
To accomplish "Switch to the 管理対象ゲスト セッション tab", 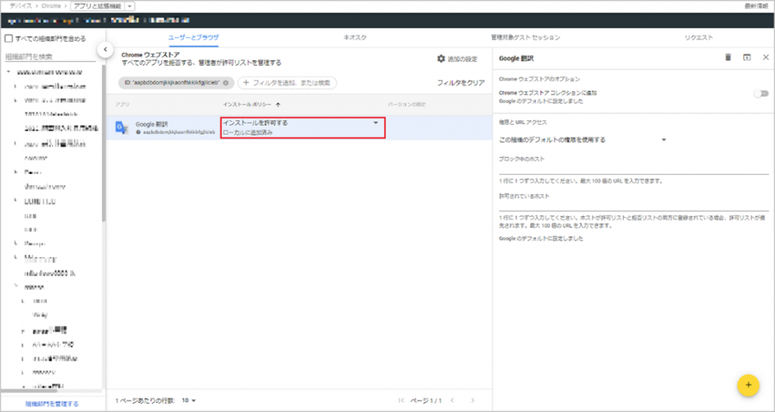I will point(525,38).
